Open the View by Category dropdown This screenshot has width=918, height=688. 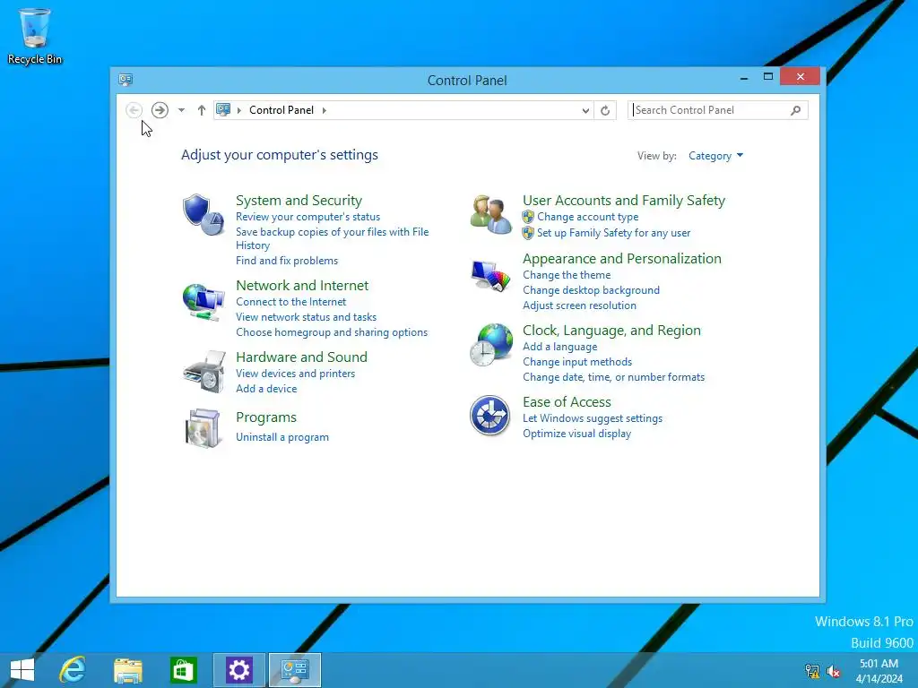[715, 156]
